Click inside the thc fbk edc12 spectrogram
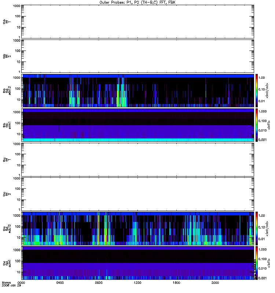Screen dimensions: 275x293 pyautogui.click(x=138, y=229)
